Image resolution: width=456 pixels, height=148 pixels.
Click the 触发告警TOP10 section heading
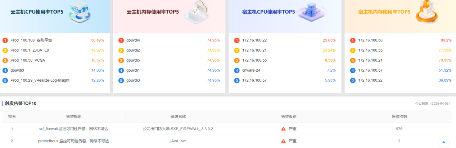pos(21,103)
